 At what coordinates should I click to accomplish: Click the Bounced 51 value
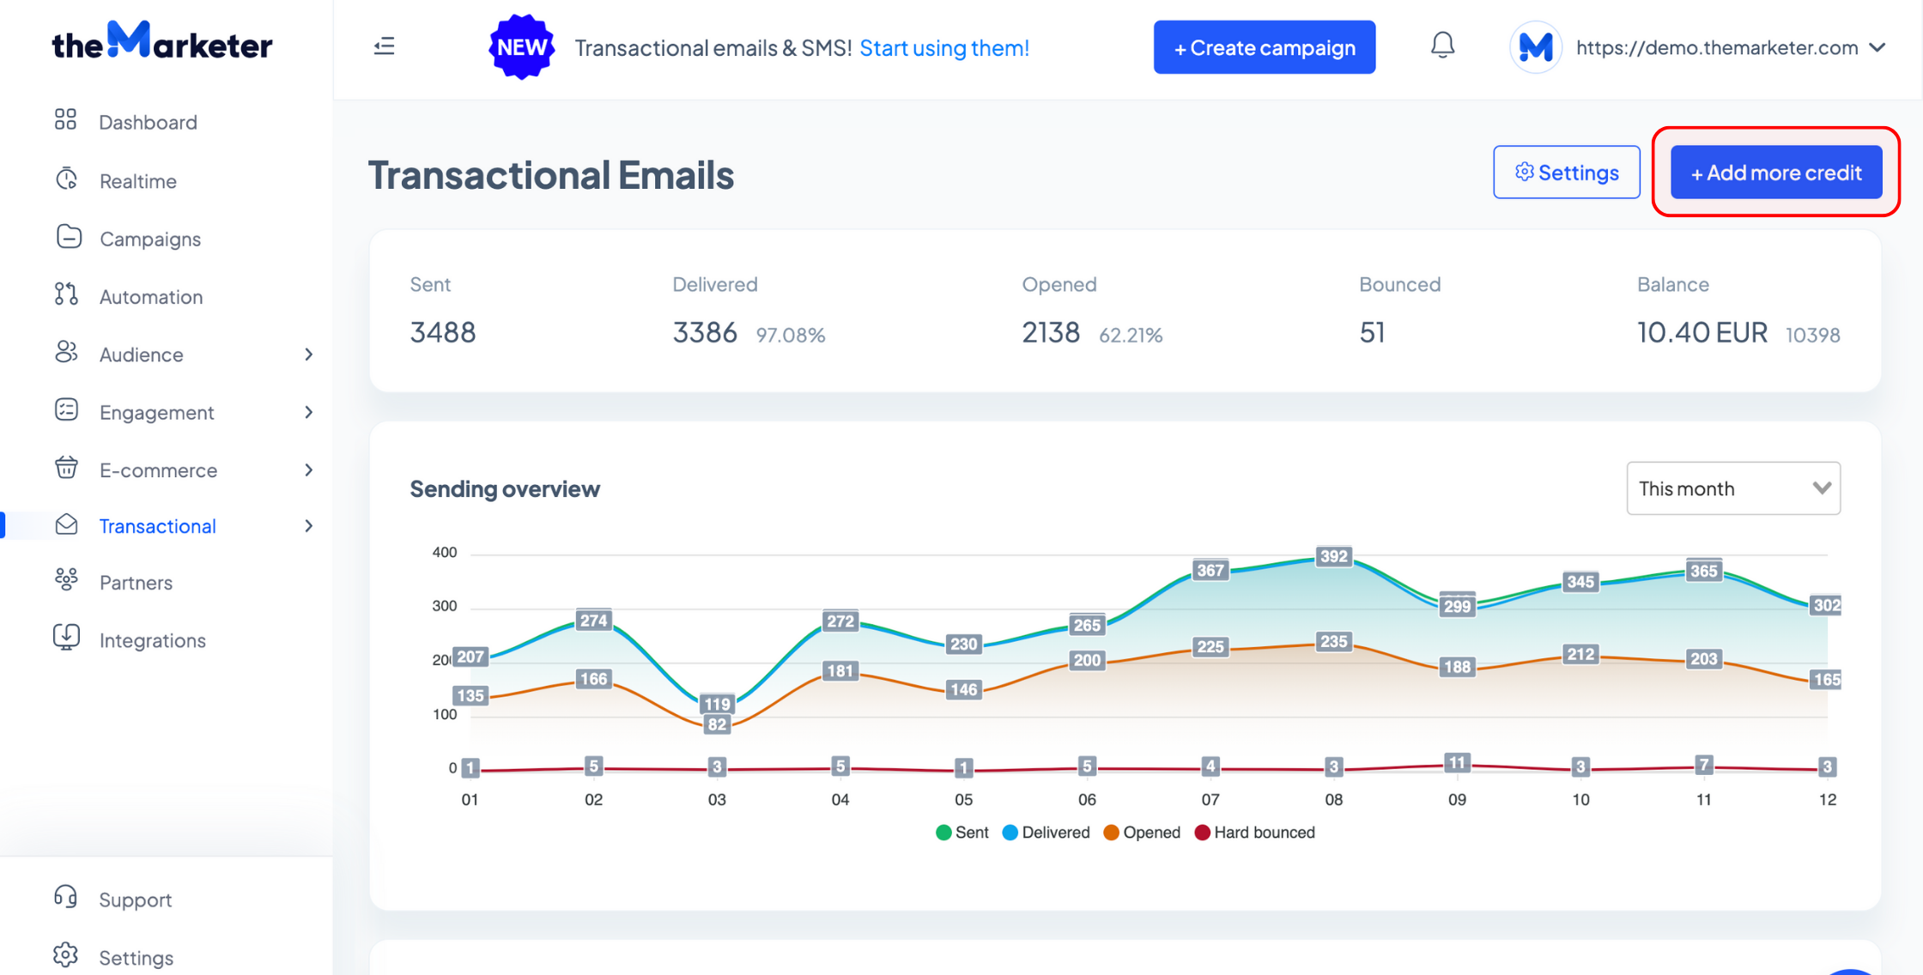[1372, 332]
